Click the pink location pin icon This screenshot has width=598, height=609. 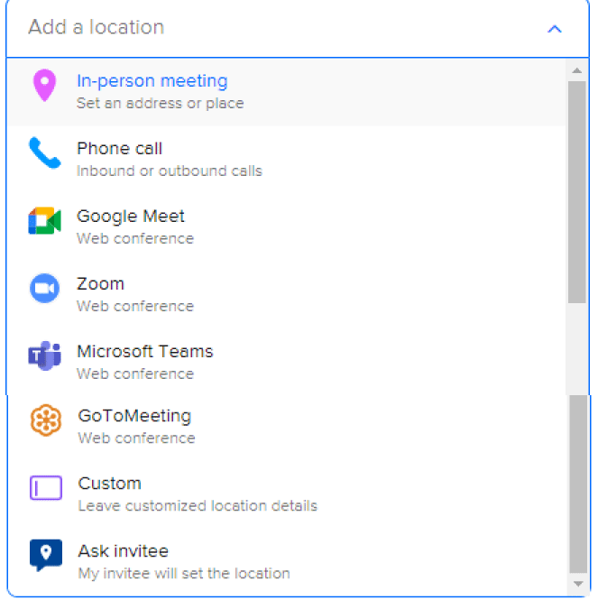click(x=43, y=88)
